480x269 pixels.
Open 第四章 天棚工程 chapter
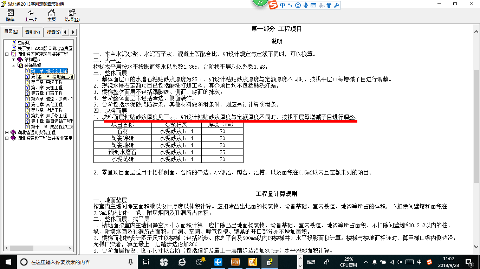[47, 88]
